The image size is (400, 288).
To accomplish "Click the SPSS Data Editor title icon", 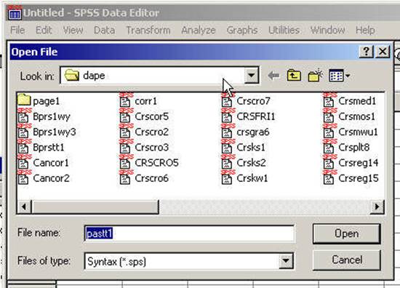I will [15, 13].
